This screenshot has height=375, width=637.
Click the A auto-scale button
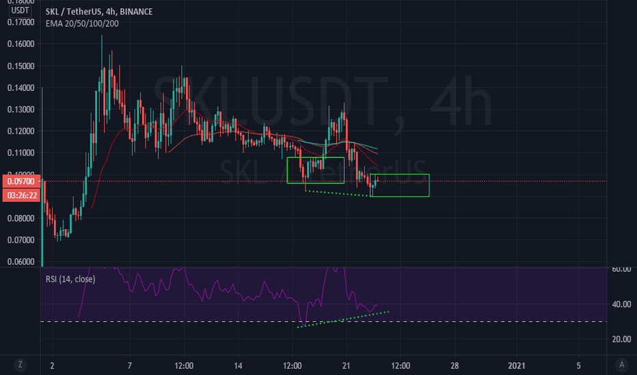[x=621, y=365]
